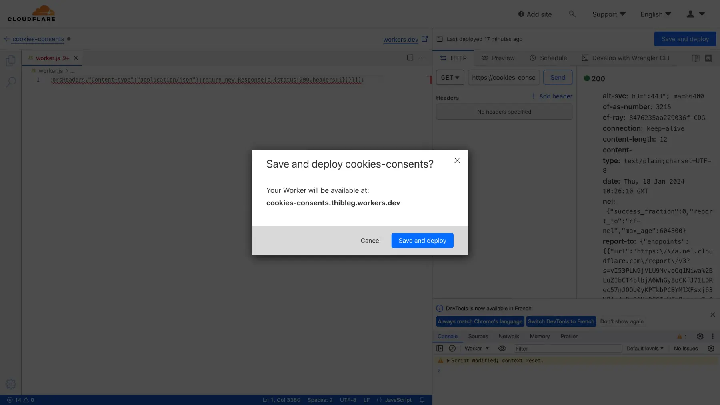The width and height of the screenshot is (720, 405).
Task: Toggle the split panel layout icon
Action: [x=696, y=58]
